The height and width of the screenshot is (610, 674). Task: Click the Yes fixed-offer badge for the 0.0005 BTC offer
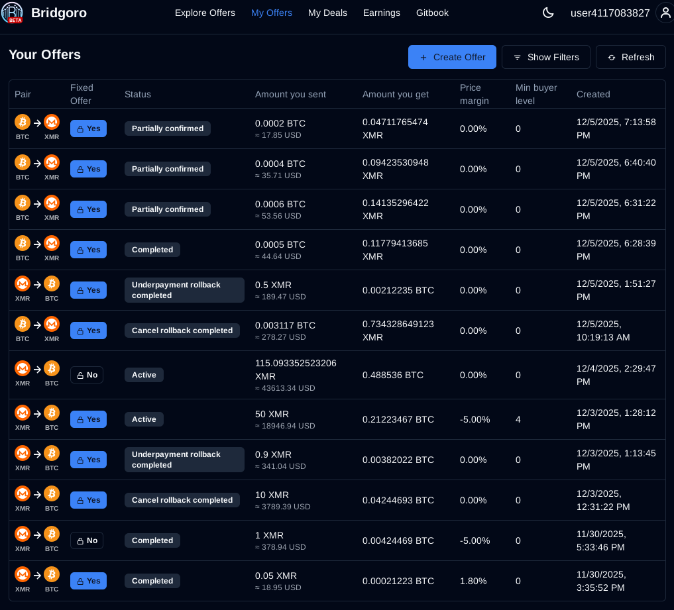click(88, 250)
